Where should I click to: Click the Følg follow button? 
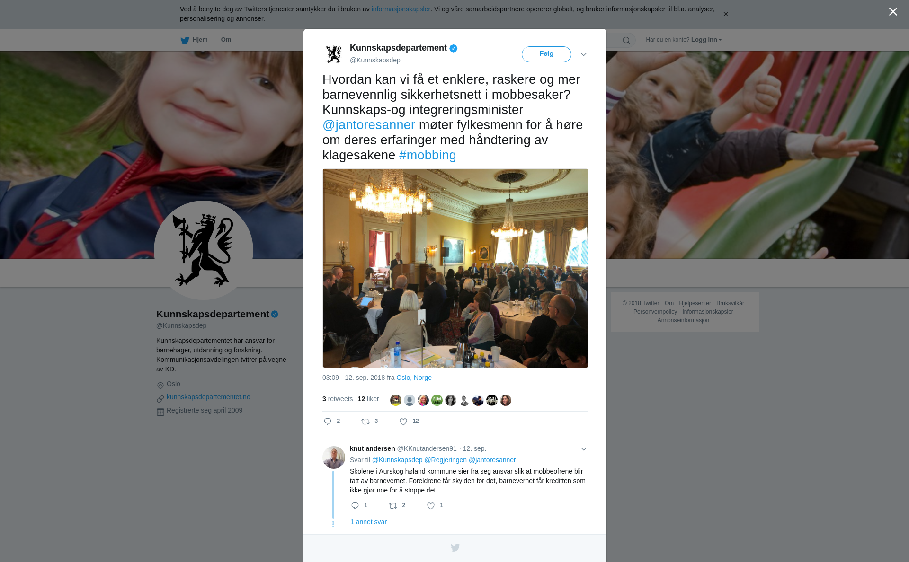[546, 54]
